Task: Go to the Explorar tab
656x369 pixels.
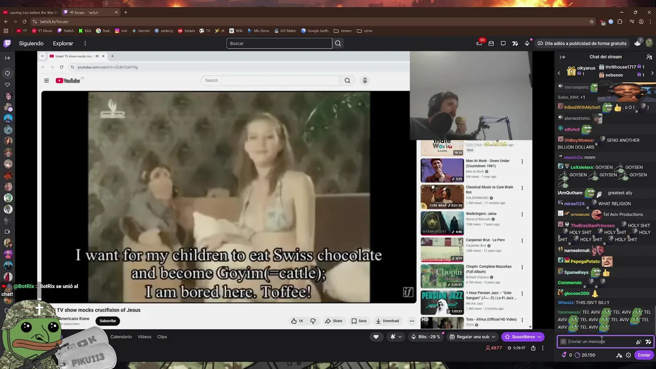Action: (x=63, y=44)
